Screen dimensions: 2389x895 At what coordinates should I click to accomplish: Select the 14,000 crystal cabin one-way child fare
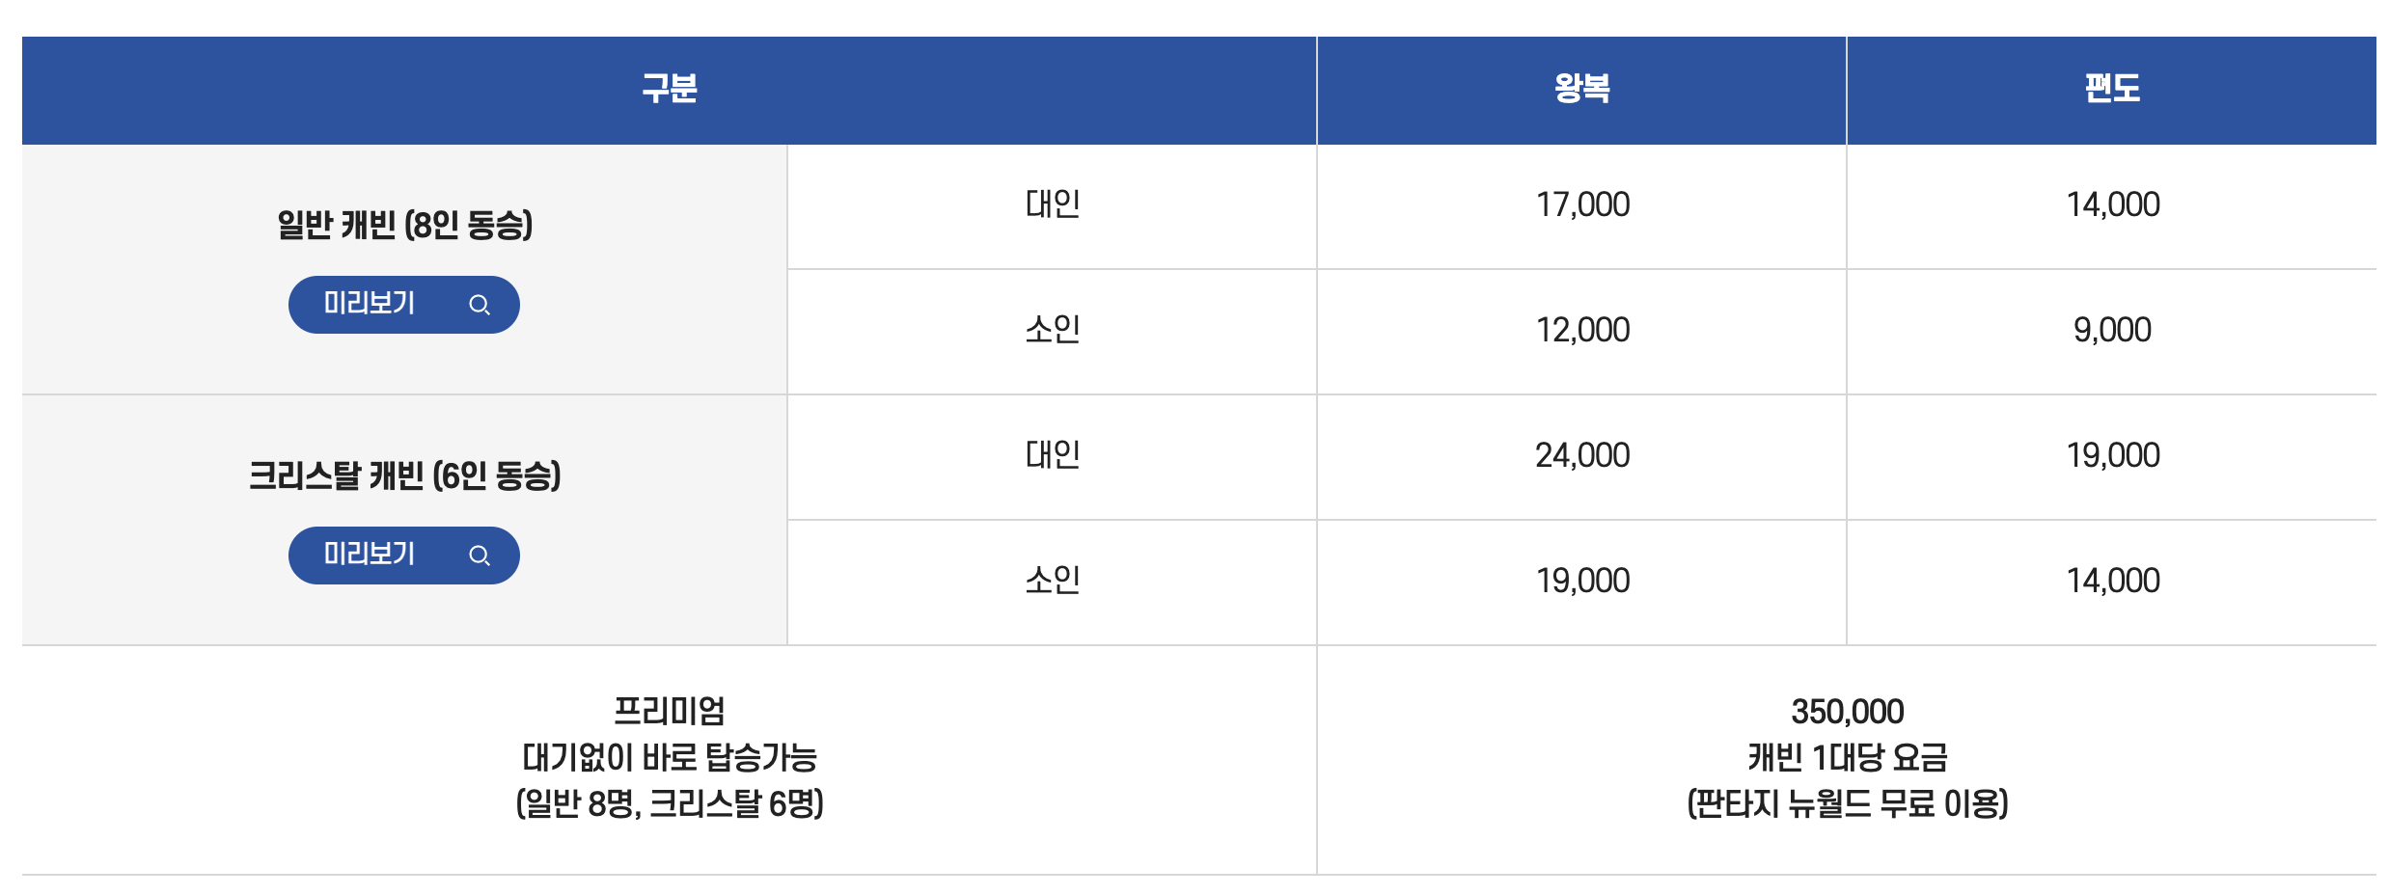(x=2113, y=581)
